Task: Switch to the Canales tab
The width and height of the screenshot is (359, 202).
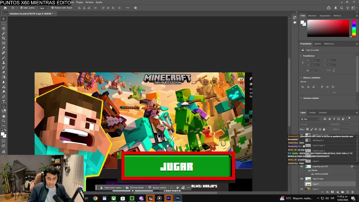Action: [x=312, y=113]
